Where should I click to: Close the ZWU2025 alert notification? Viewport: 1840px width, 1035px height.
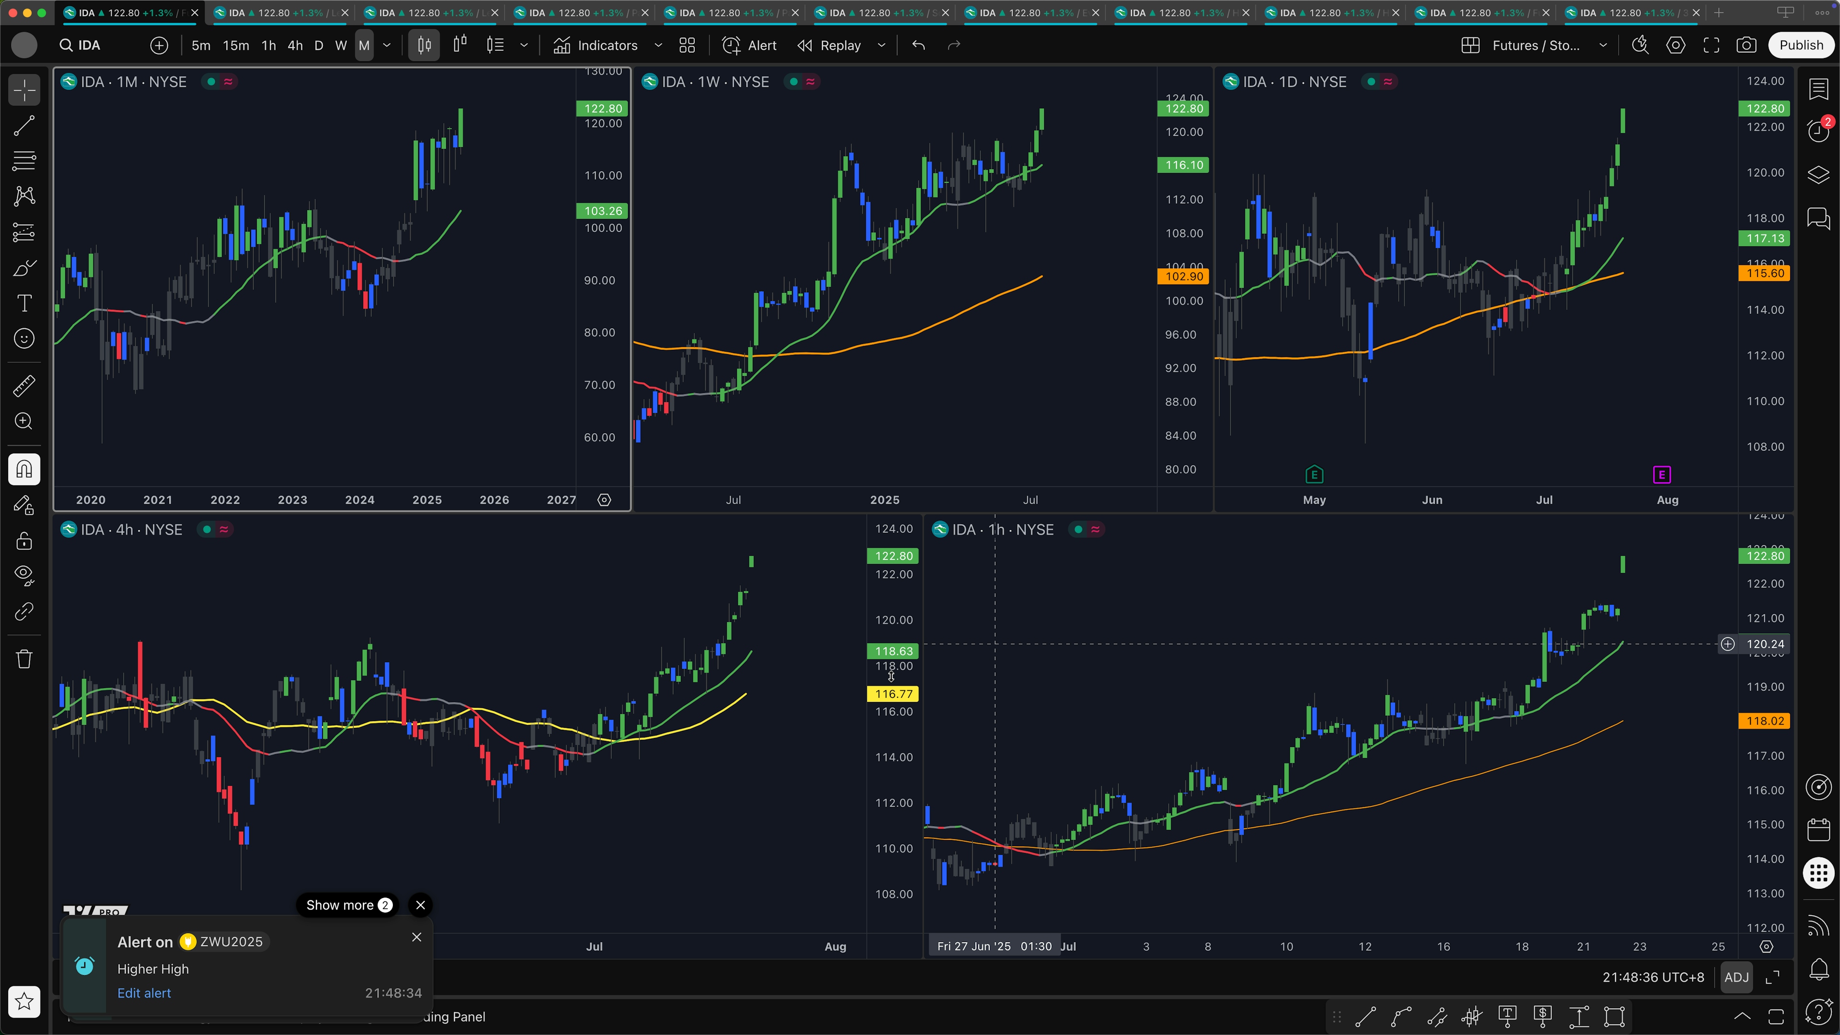[416, 937]
